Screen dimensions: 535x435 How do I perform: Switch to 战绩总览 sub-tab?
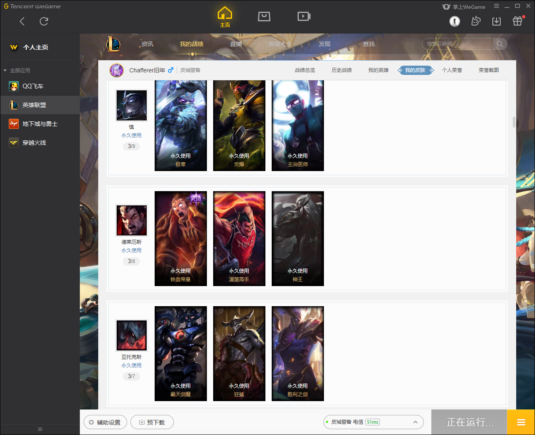click(305, 70)
